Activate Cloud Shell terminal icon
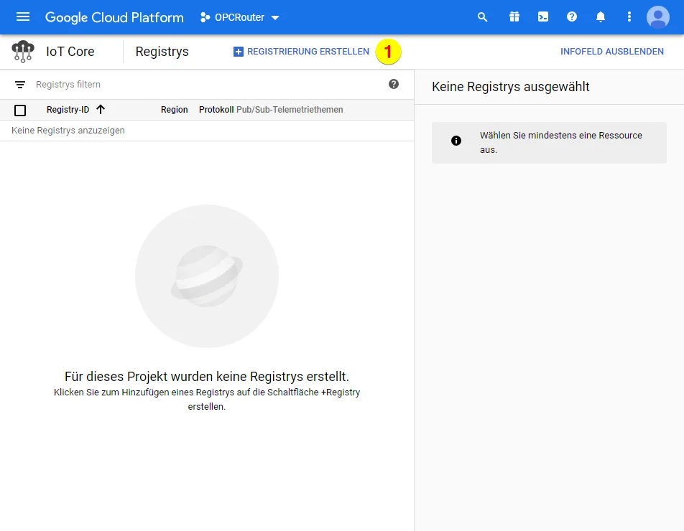This screenshot has height=531, width=684. coord(543,17)
